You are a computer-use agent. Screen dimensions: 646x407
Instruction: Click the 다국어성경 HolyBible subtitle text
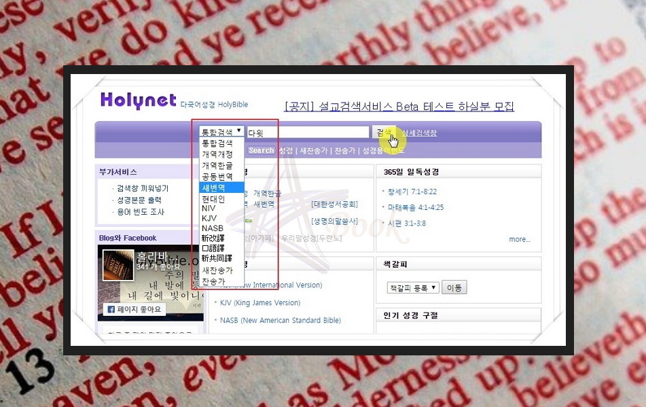(x=214, y=105)
